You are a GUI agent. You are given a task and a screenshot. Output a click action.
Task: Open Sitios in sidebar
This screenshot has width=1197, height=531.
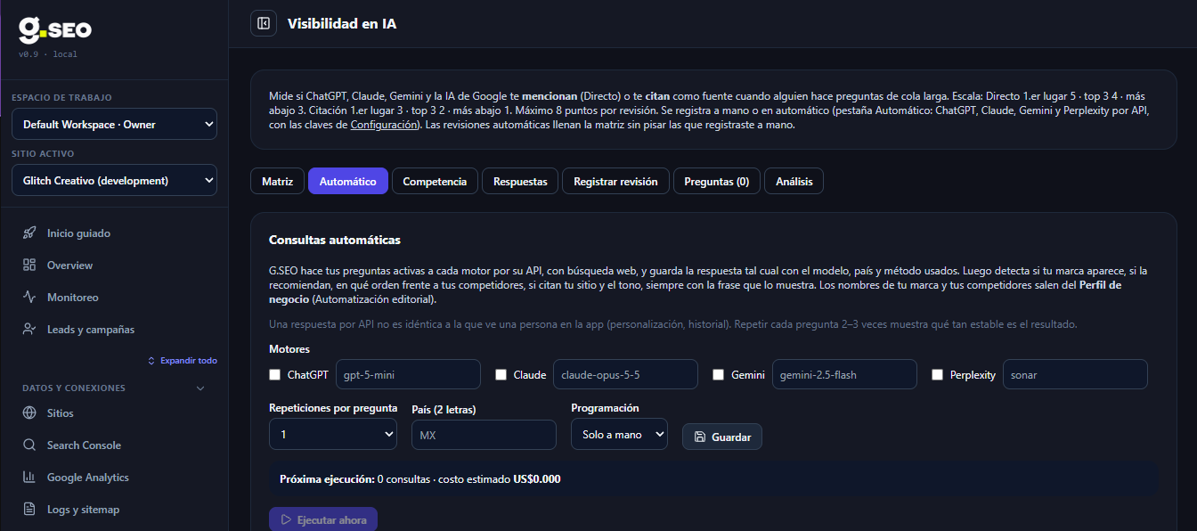[114, 413]
